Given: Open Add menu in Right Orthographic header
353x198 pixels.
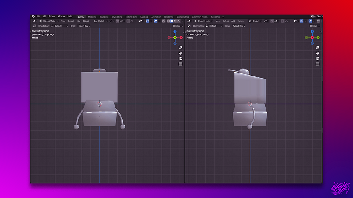Looking at the screenshot, I should click(x=233, y=21).
